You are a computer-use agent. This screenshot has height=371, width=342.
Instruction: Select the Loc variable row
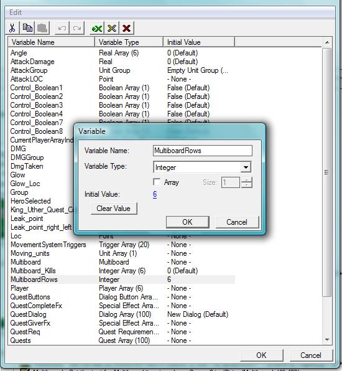[16, 236]
